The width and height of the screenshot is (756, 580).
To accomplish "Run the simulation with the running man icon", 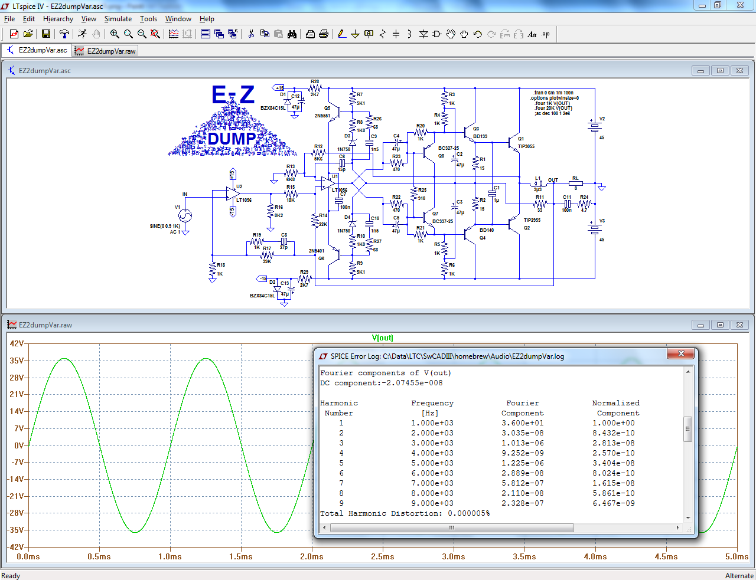I will click(x=83, y=34).
